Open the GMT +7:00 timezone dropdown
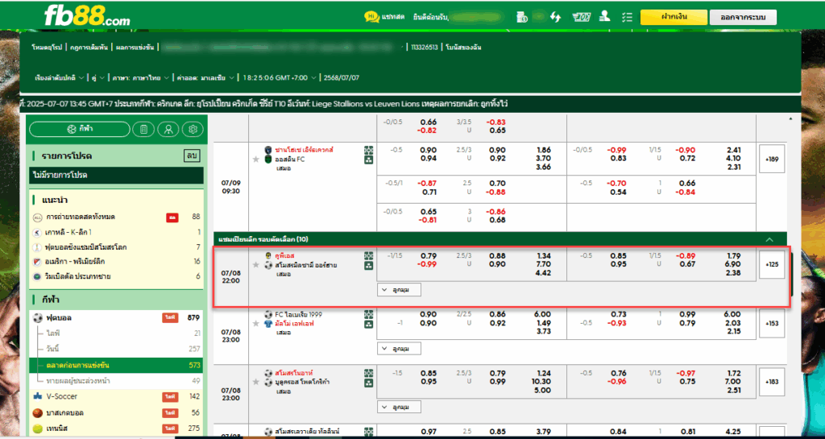 coord(280,78)
